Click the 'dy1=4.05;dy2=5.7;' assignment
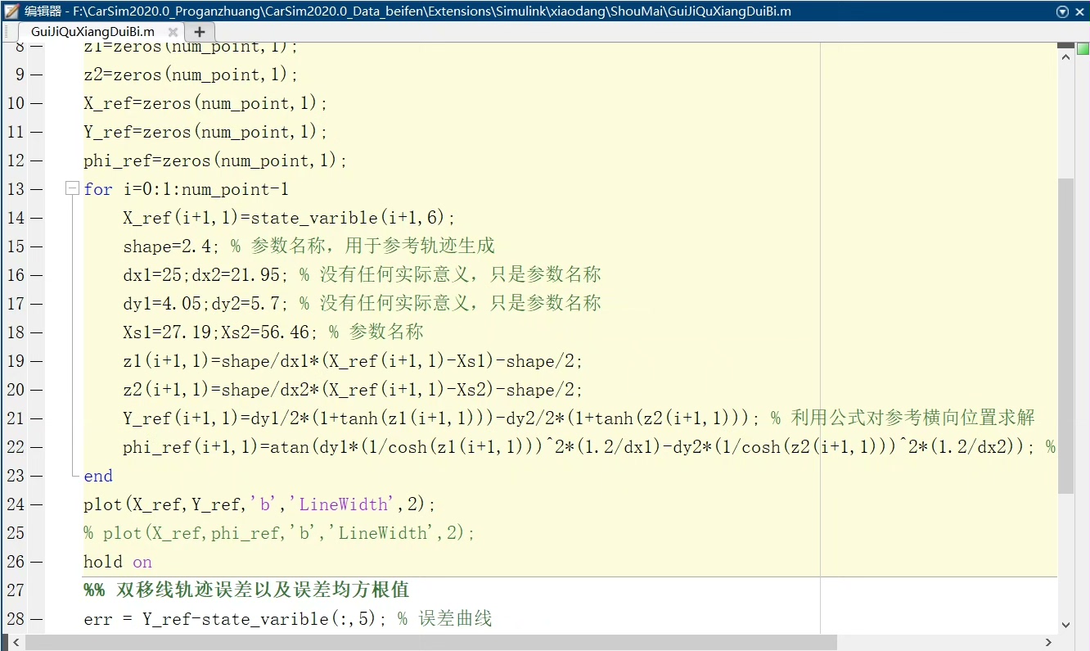Image resolution: width=1090 pixels, height=651 pixels. (x=205, y=304)
